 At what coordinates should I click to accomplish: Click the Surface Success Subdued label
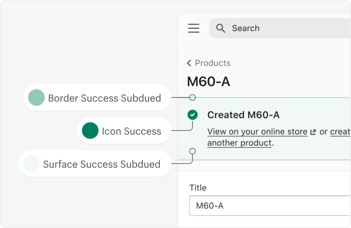click(101, 164)
